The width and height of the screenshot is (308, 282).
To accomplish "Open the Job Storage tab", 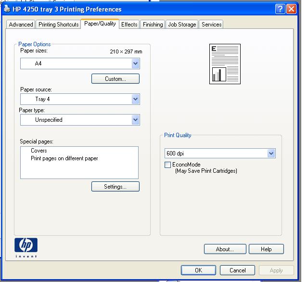I will 182,25.
